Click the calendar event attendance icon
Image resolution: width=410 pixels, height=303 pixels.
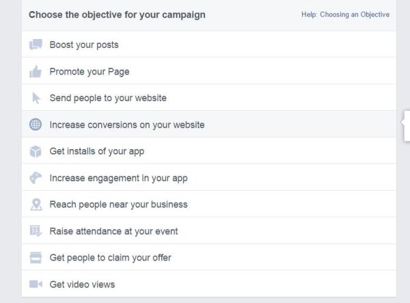36,231
